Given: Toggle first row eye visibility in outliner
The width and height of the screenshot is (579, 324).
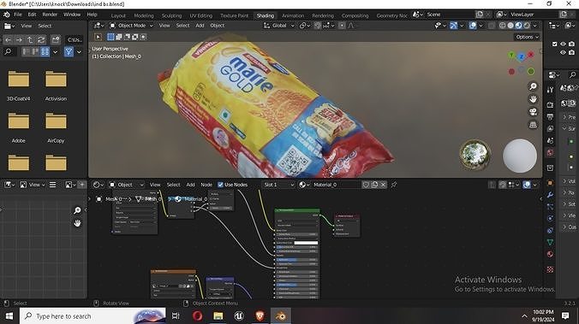Looking at the screenshot, I should click(563, 44).
